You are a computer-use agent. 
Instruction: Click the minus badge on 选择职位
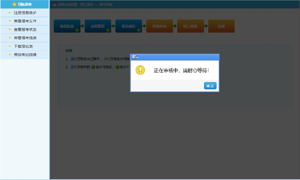(x=108, y=30)
